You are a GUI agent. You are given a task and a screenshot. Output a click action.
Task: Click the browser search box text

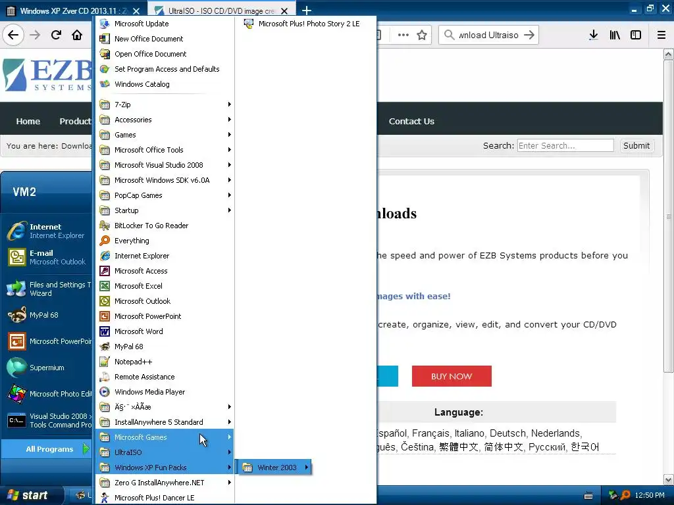488,36
